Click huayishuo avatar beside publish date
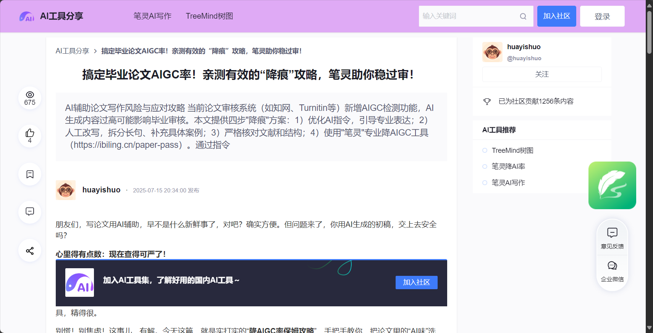Image resolution: width=653 pixels, height=333 pixels. [x=66, y=190]
